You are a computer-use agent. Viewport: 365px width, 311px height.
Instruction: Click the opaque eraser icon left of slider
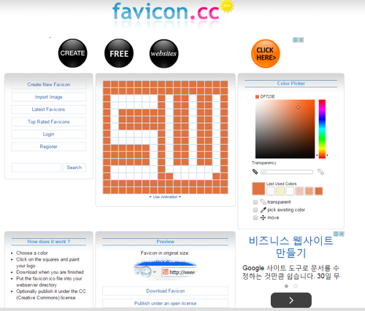pos(255,172)
